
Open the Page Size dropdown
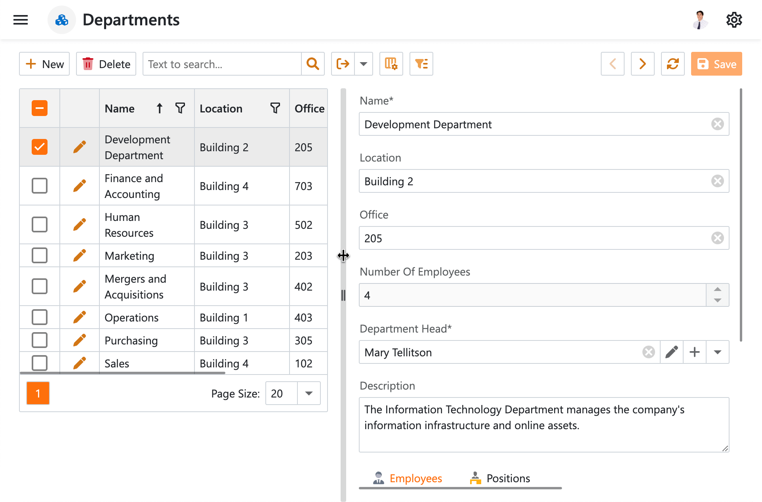tap(308, 393)
